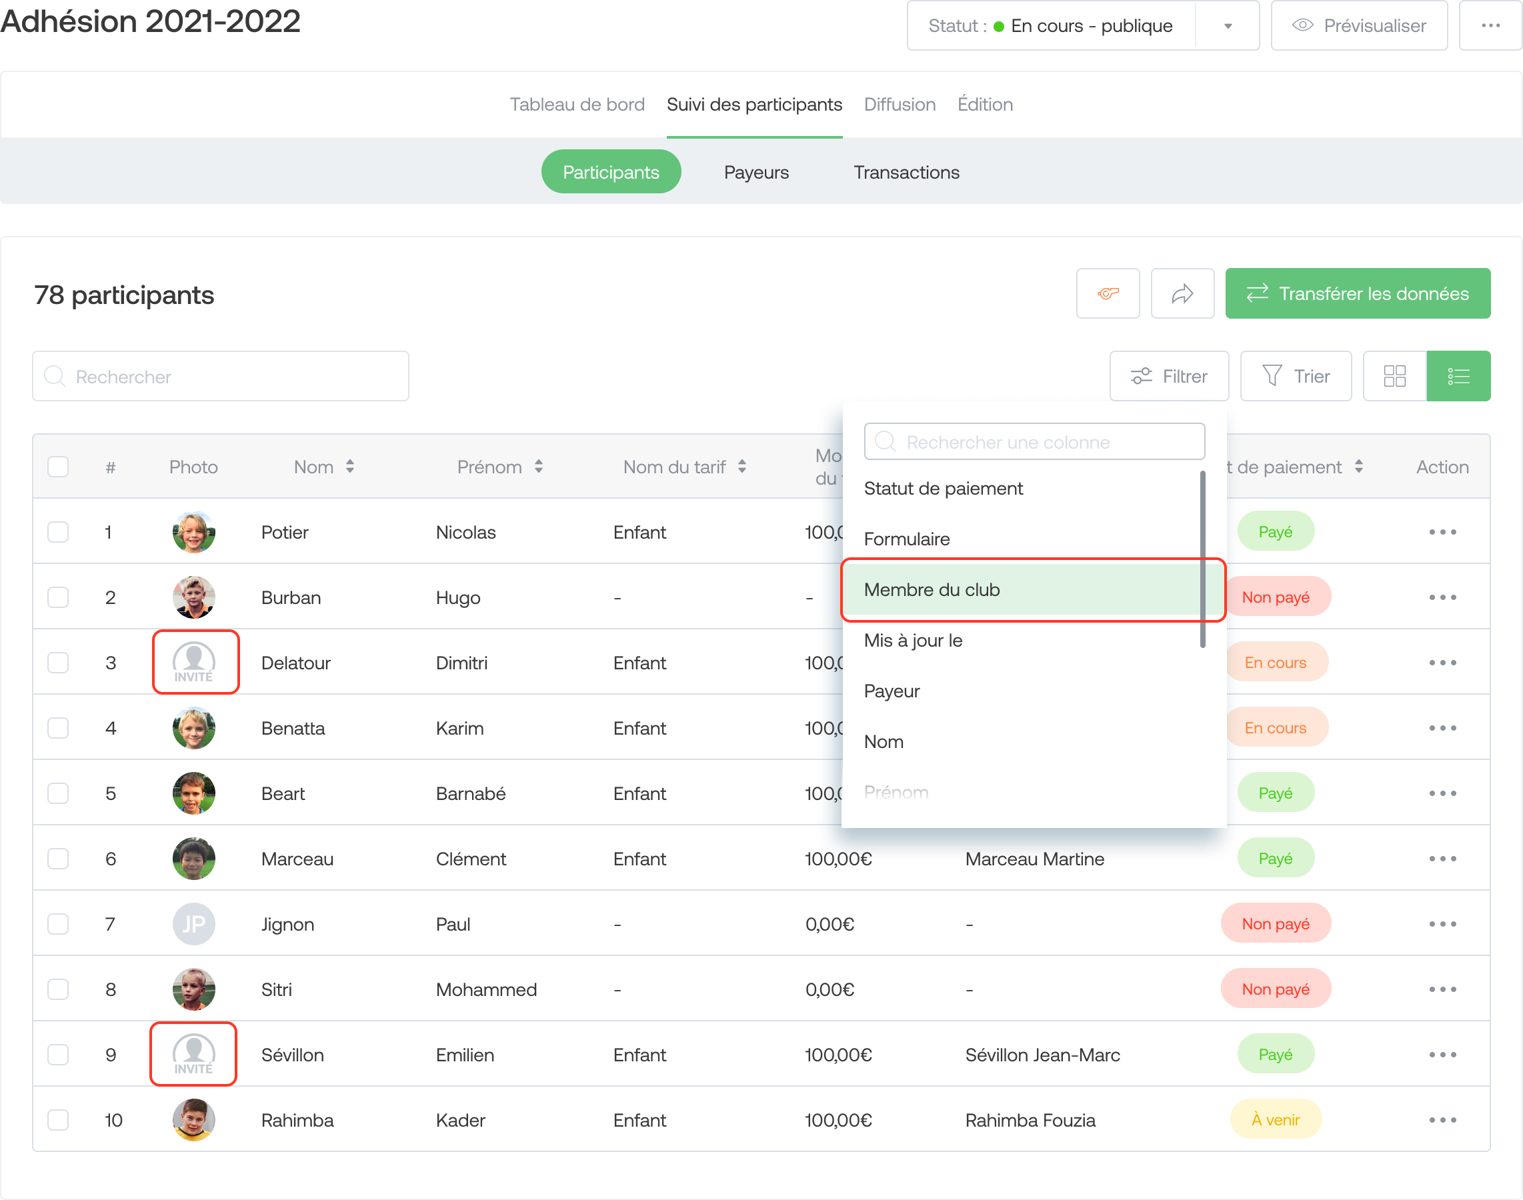This screenshot has width=1523, height=1200.
Task: Check the box for Sévillon row
Action: pyautogui.click(x=57, y=1055)
